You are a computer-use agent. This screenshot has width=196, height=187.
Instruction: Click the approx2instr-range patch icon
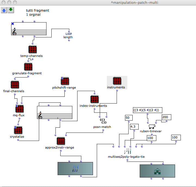pos(61,141)
